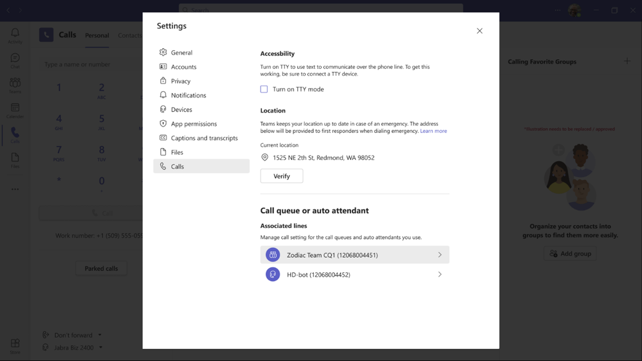Open the Don't forward dropdown
Image resolution: width=642 pixels, height=361 pixels.
pyautogui.click(x=73, y=335)
